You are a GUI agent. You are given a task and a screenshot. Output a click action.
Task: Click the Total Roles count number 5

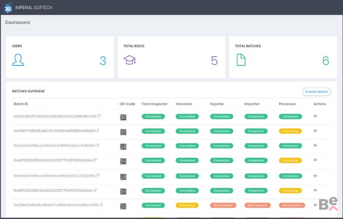click(x=215, y=61)
